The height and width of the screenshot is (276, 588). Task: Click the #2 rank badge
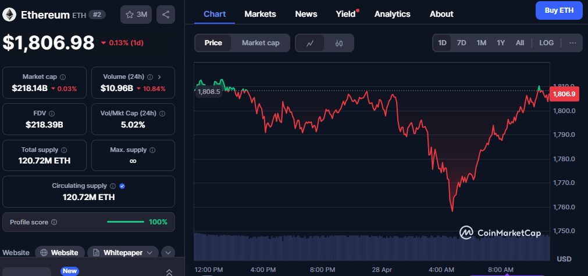click(x=97, y=15)
